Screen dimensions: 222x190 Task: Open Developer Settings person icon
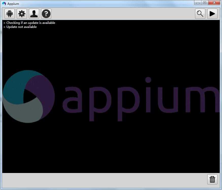[34, 14]
